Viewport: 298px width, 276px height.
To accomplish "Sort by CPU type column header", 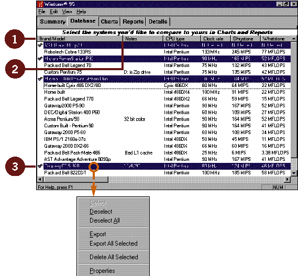I will pos(182,39).
